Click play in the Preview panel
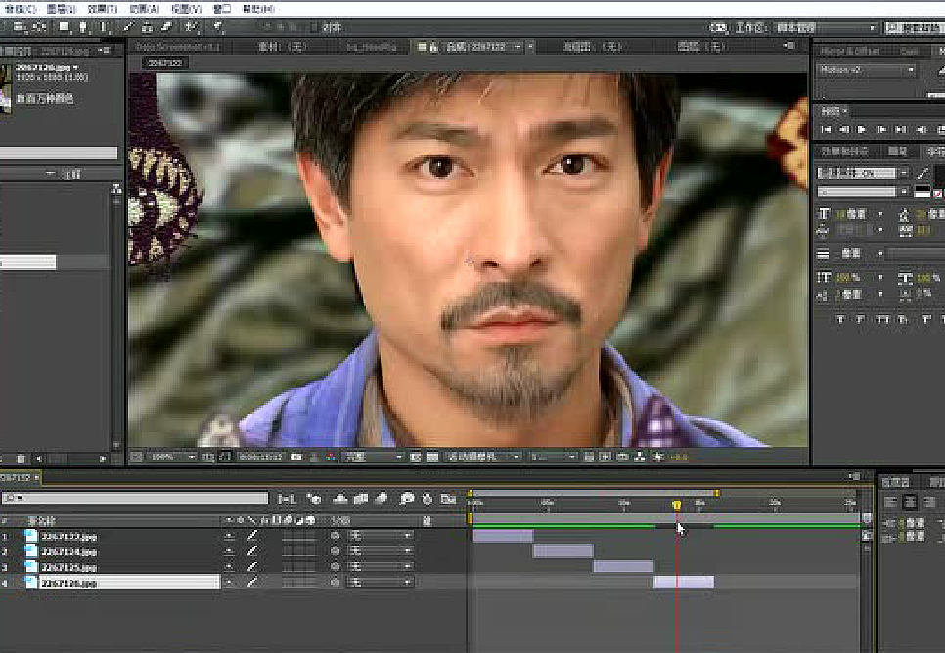The height and width of the screenshot is (653, 945). [x=862, y=129]
